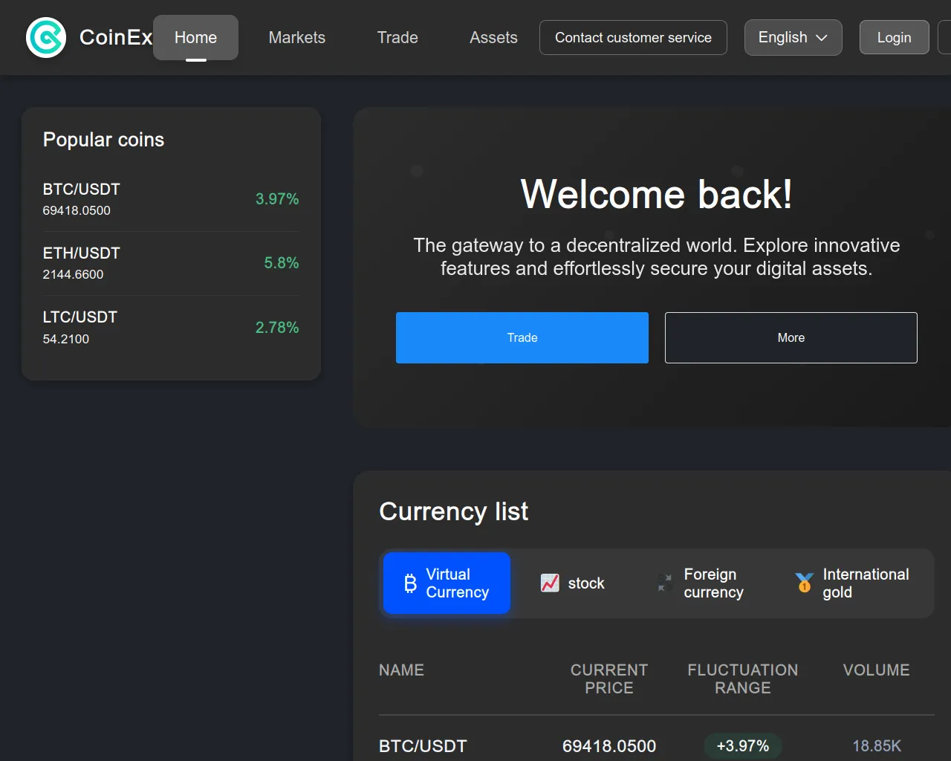
Task: Go to the Markets page
Action: tap(296, 37)
